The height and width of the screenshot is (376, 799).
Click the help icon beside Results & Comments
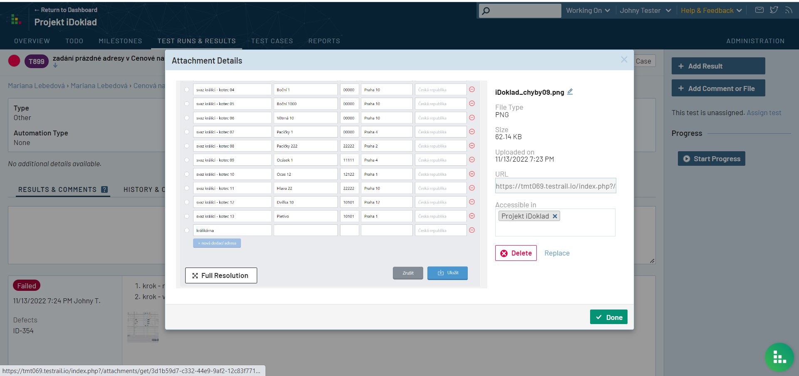(x=104, y=189)
